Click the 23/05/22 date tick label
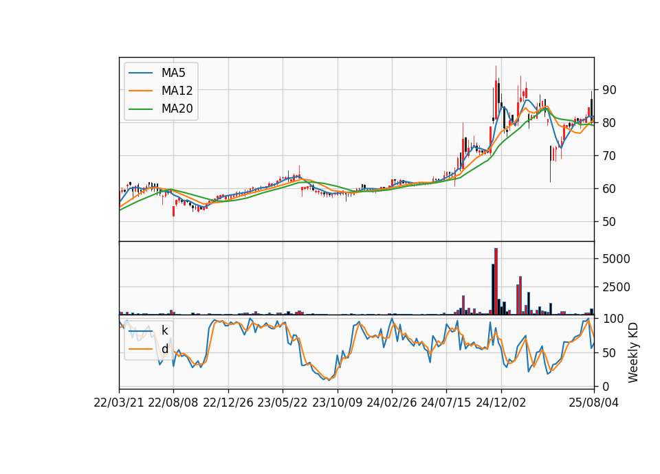Screen dimensions: 660x474 [x=283, y=403]
